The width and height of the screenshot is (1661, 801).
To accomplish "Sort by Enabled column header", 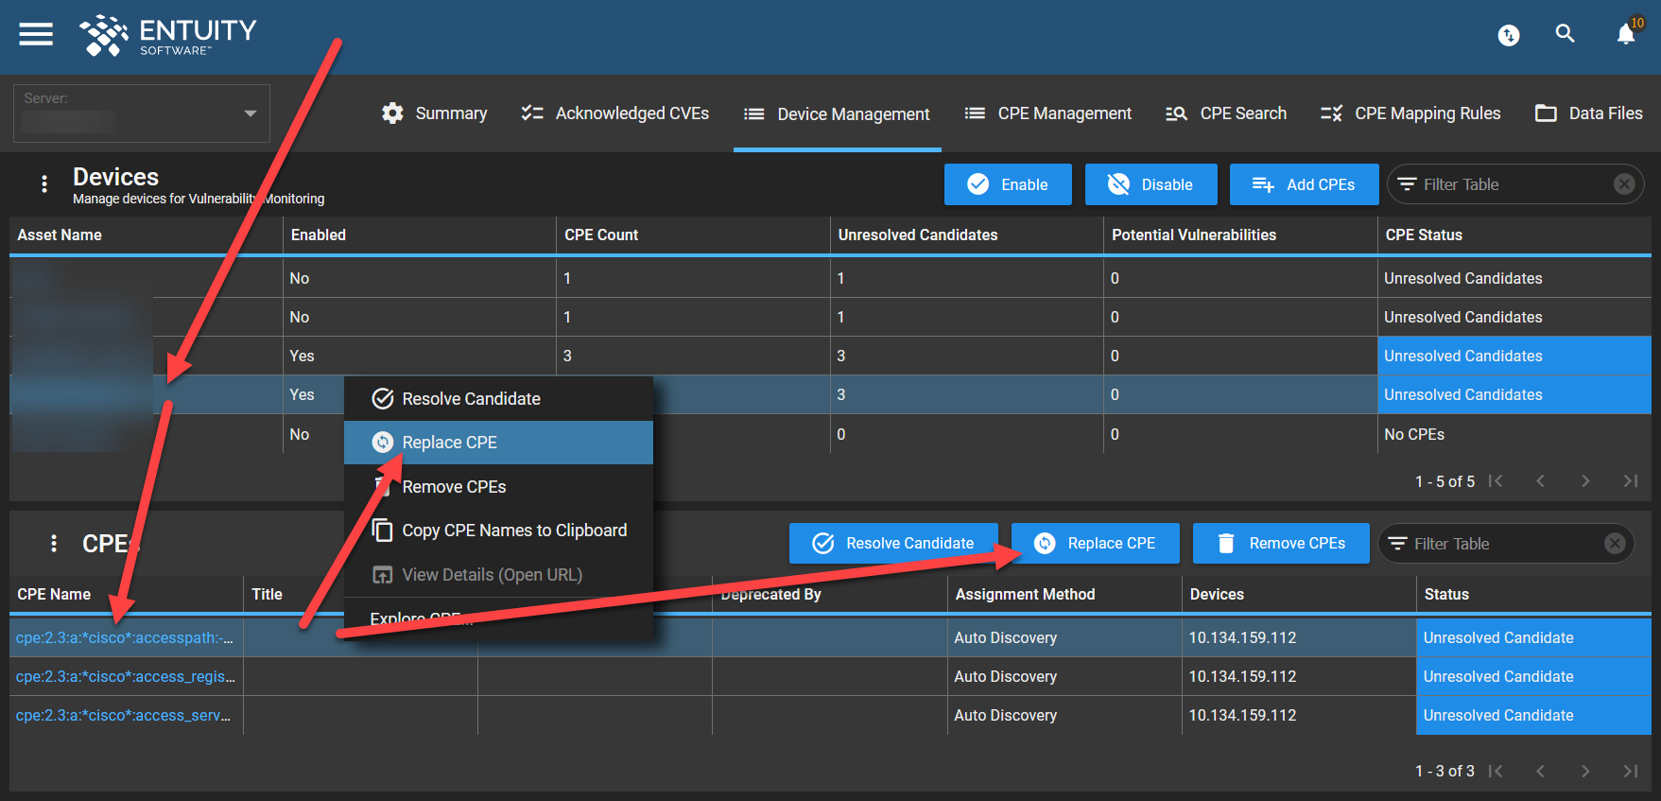I will tap(419, 235).
